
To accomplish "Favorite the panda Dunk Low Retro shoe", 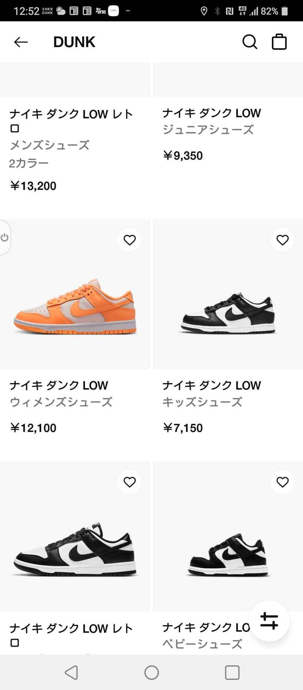I will pos(129,482).
